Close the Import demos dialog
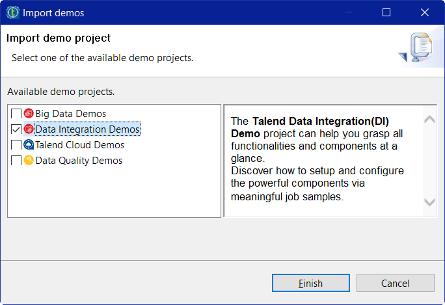 (425, 12)
